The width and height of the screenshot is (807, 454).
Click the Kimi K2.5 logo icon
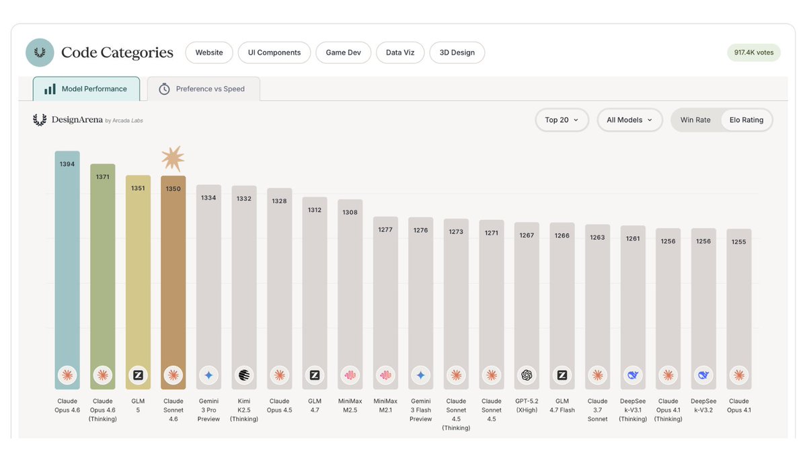point(243,375)
